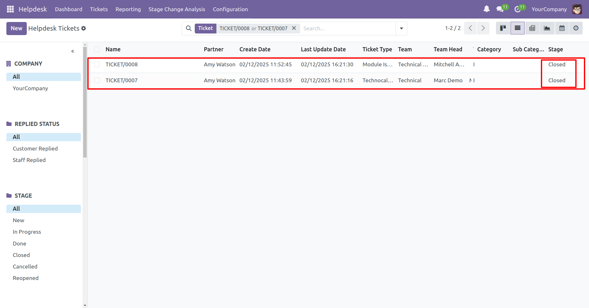
Task: Switch to Calendar view
Action: 562,28
